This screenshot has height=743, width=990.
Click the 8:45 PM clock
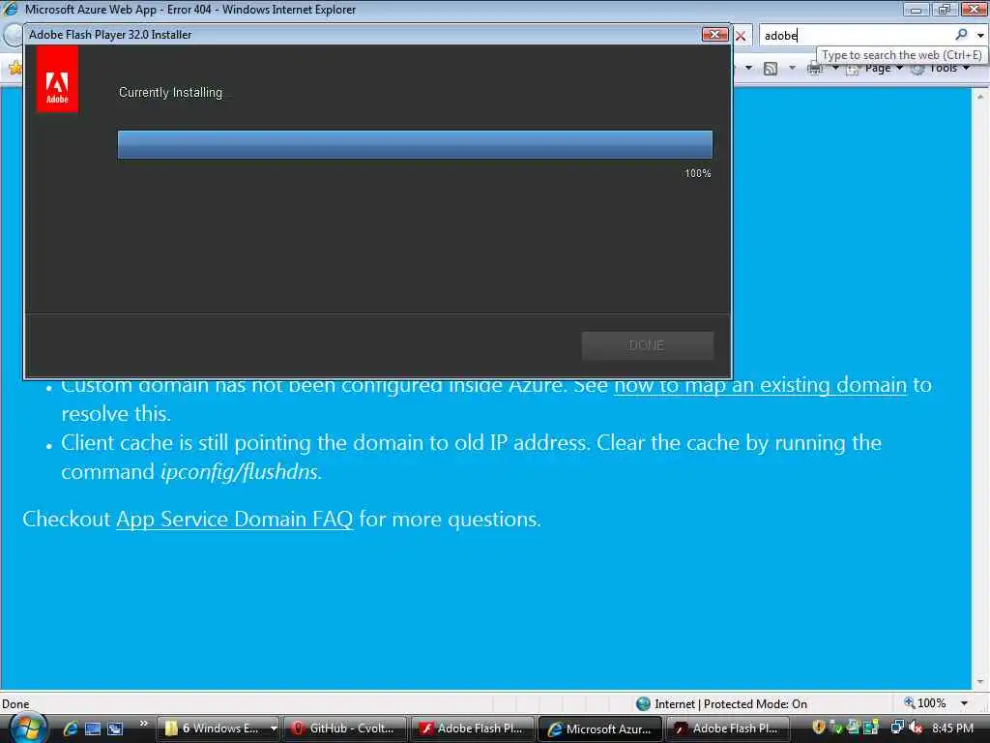pos(952,728)
